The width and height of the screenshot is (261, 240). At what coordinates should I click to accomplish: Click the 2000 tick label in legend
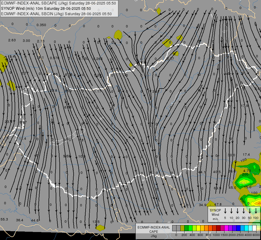click(232, 235)
